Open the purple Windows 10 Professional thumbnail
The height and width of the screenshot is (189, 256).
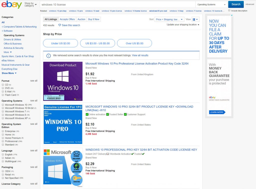point(63,81)
